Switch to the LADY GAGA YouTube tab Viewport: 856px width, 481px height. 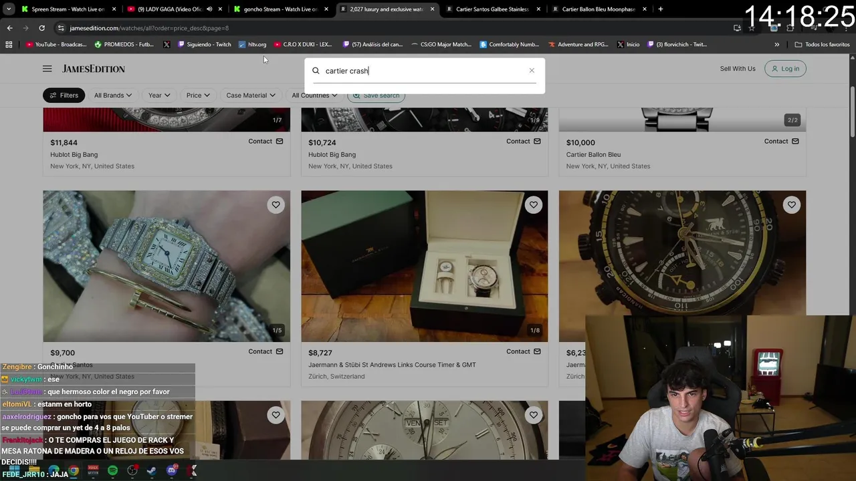pos(171,9)
